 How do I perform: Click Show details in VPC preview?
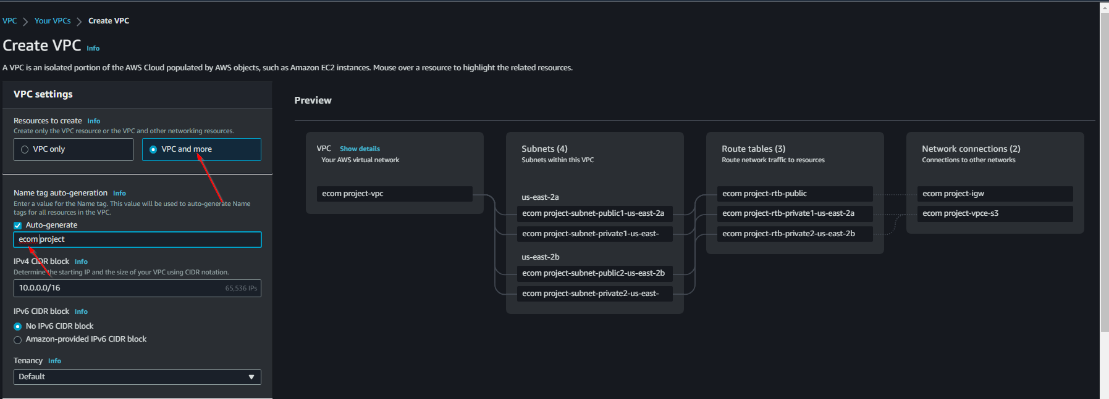[x=360, y=149]
